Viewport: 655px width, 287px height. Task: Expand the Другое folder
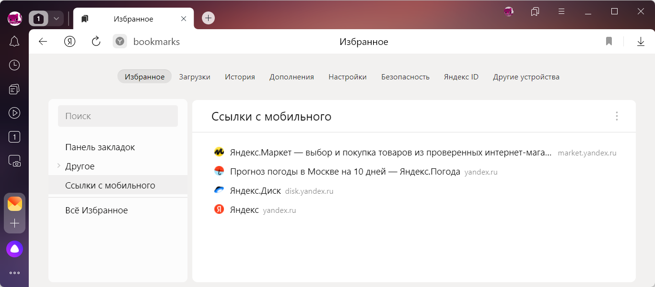[x=58, y=166]
